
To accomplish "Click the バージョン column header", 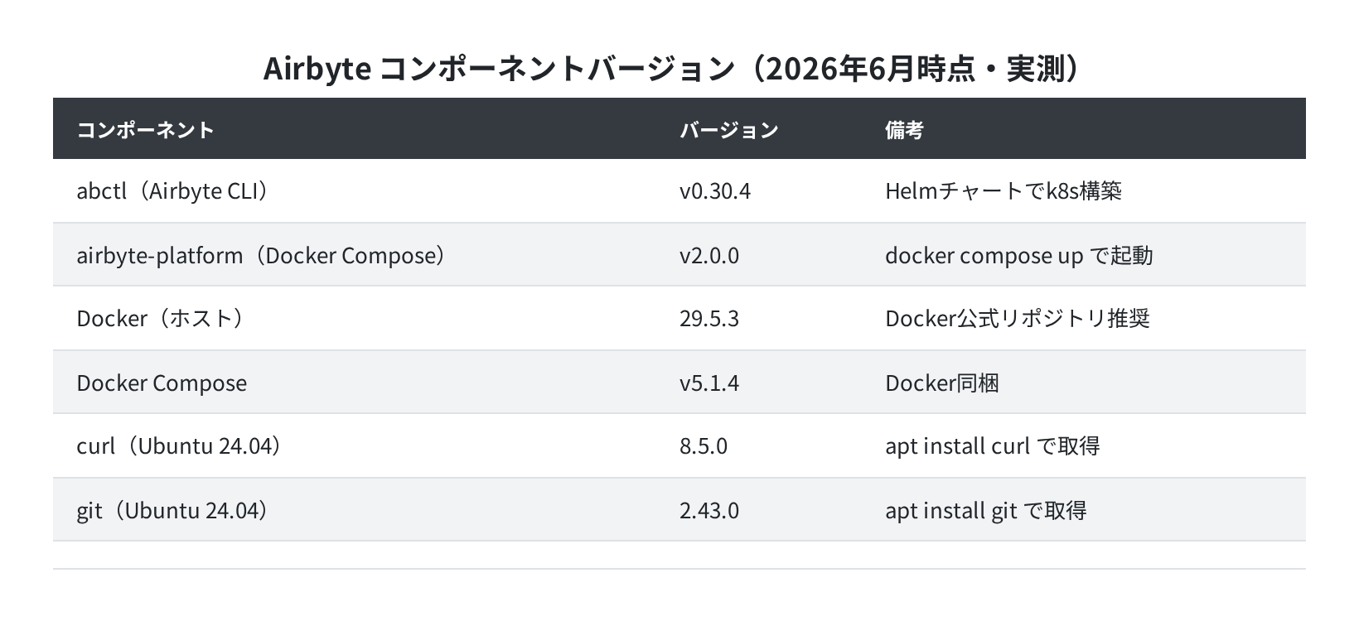I will pos(729,130).
